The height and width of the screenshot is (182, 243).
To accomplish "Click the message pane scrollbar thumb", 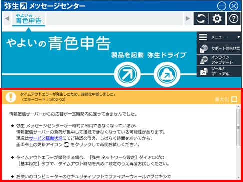I will (238, 127).
